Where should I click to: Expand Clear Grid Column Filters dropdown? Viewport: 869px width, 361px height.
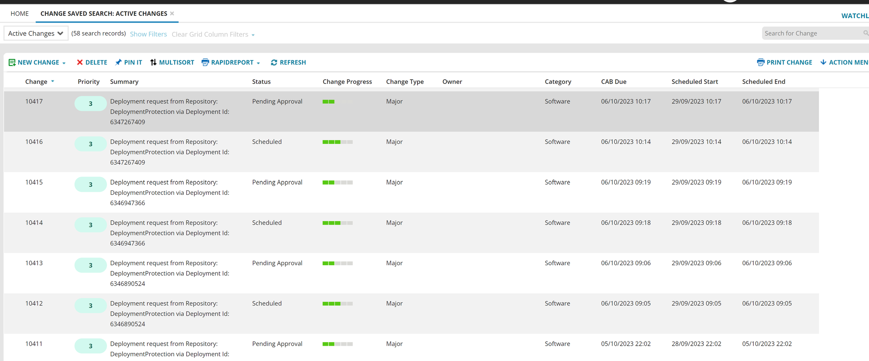[253, 35]
